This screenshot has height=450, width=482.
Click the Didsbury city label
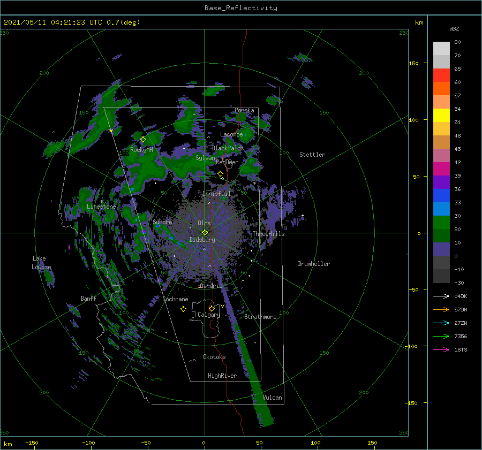[202, 240]
